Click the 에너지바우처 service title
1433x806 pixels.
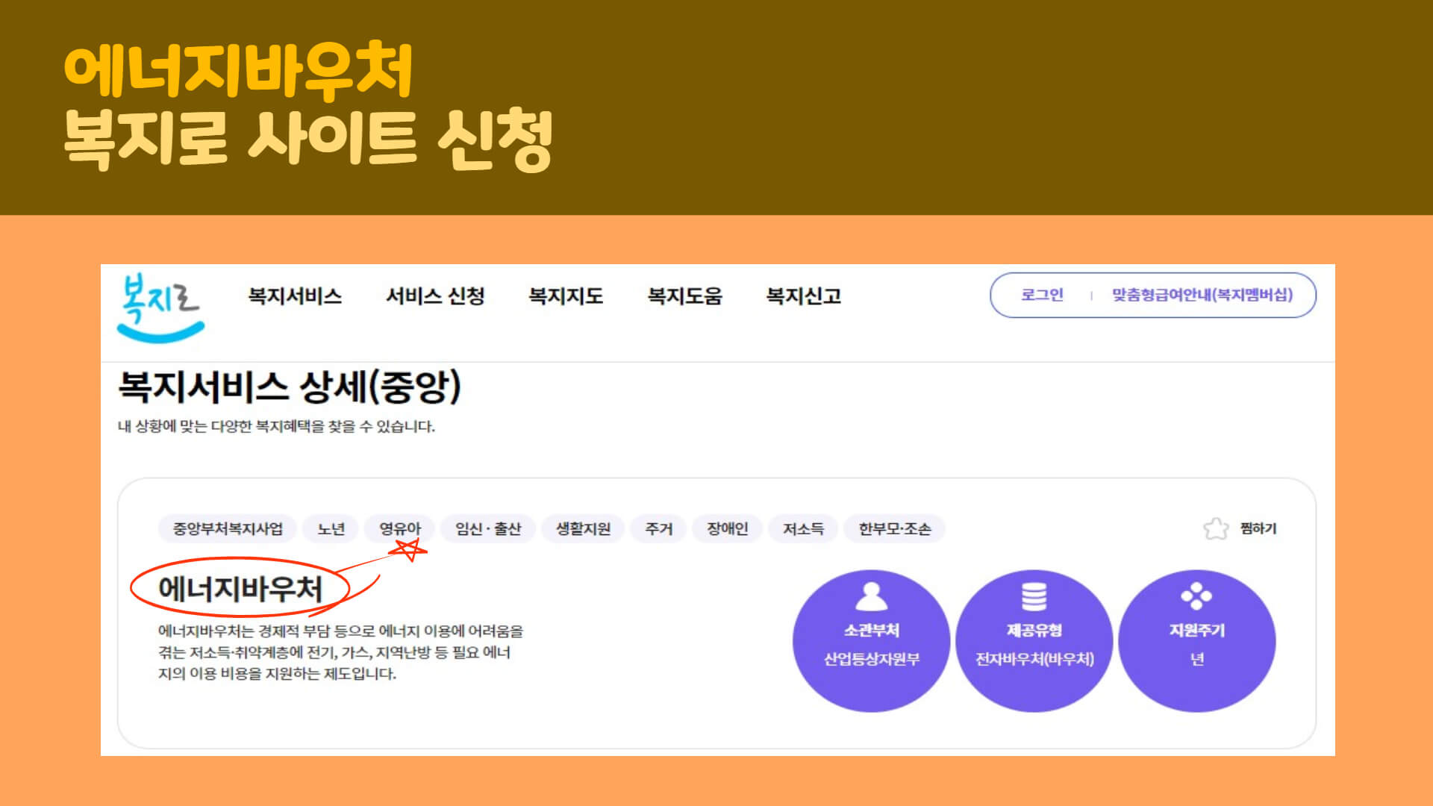click(x=240, y=589)
